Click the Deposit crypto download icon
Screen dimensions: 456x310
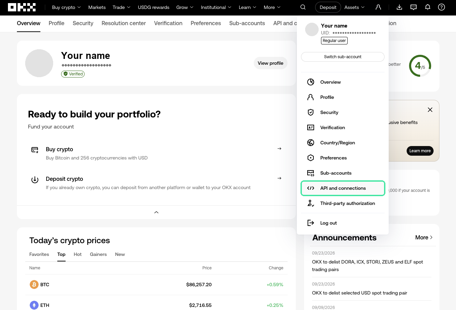(x=35, y=179)
